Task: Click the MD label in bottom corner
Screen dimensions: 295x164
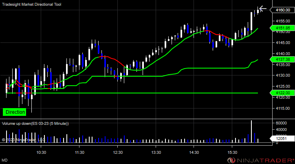Action: point(5,160)
